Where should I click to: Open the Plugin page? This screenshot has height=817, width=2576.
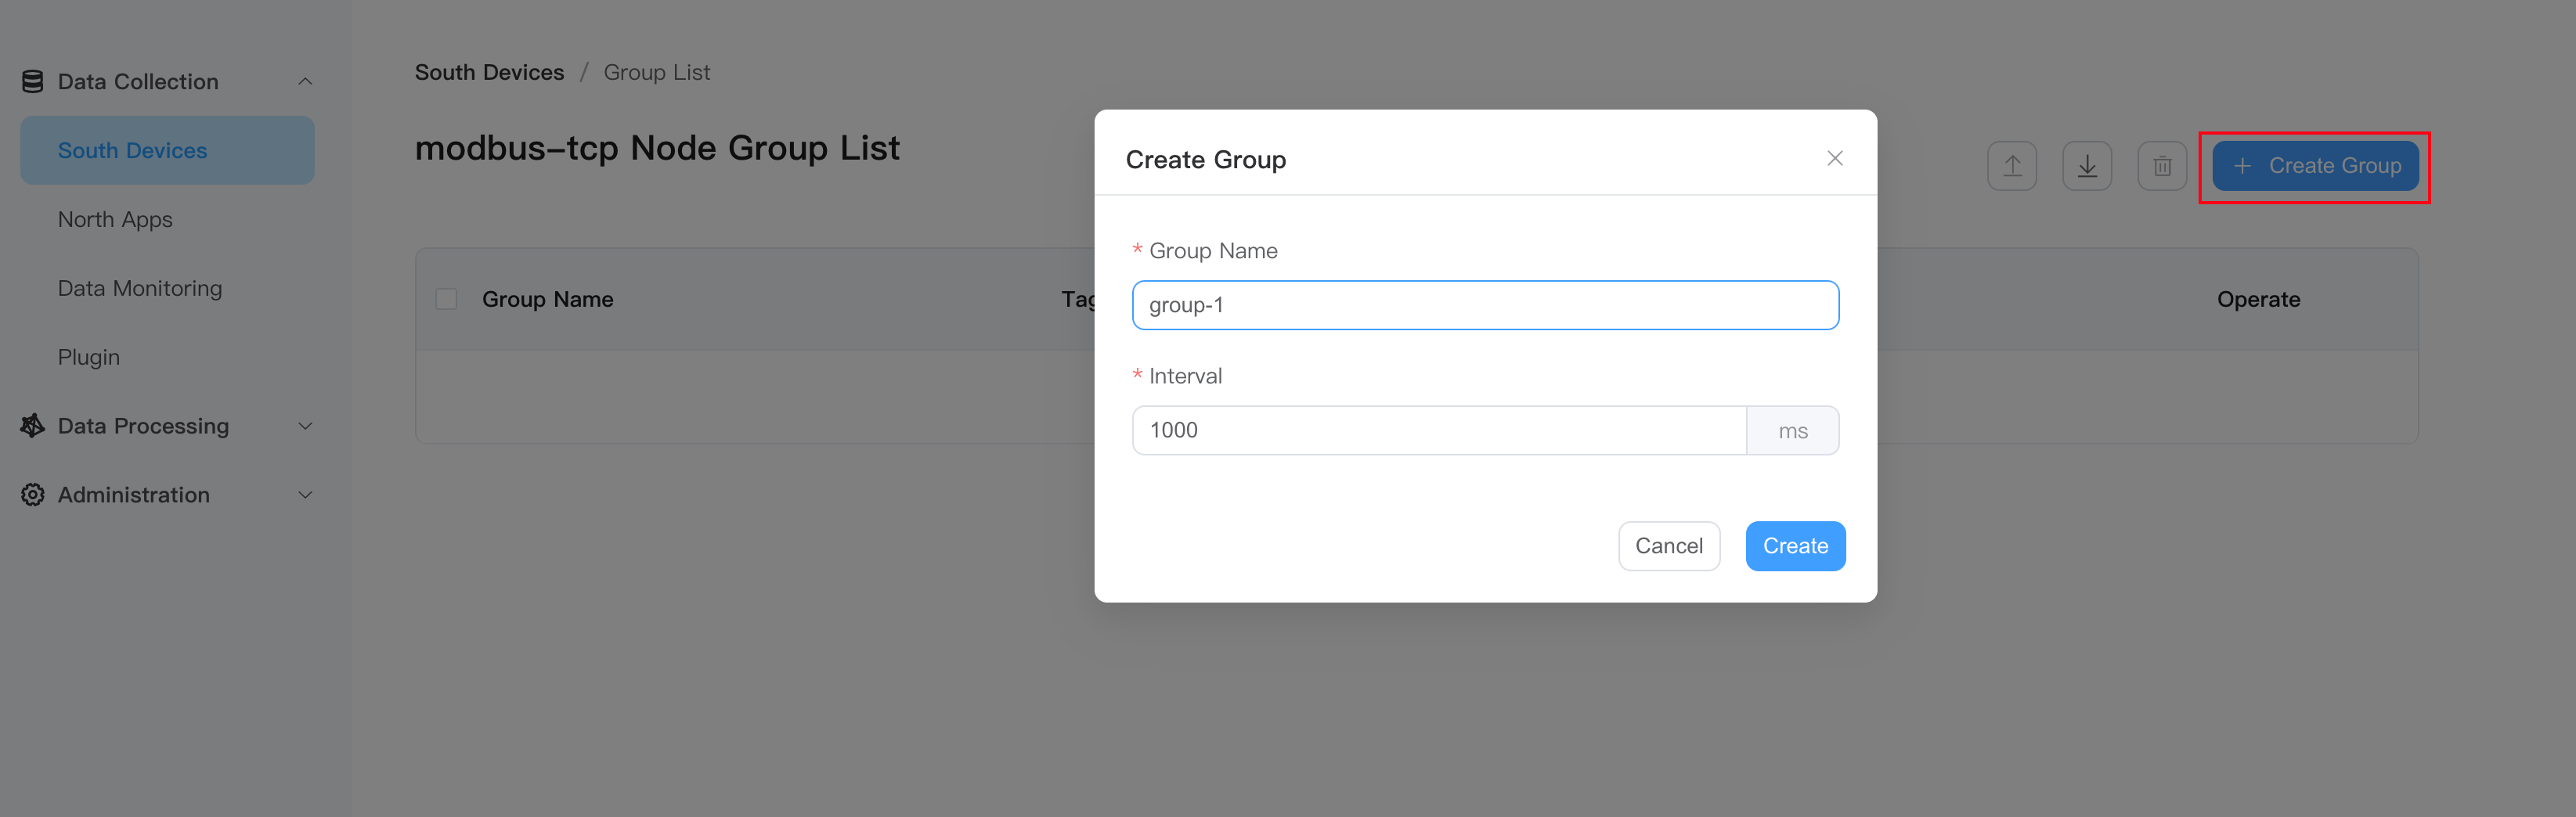pyautogui.click(x=88, y=356)
